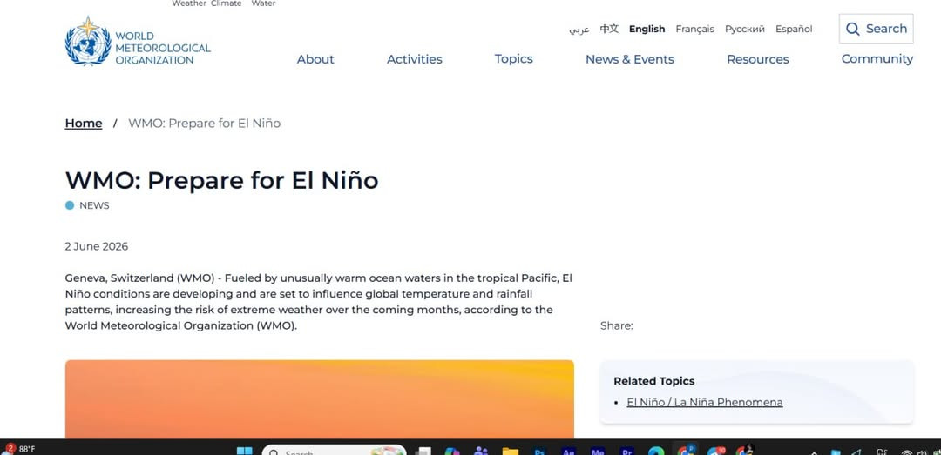The width and height of the screenshot is (941, 455).
Task: Click the article headline 'WMO: Prepare for El Niño'
Action: coord(222,180)
